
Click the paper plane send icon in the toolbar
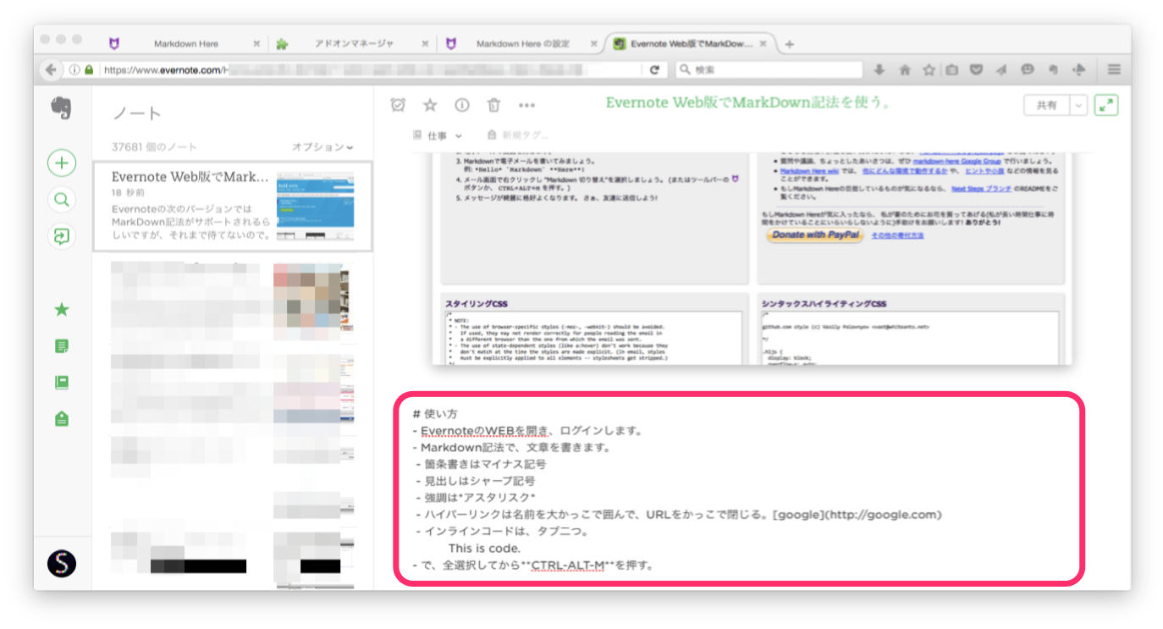(x=1002, y=70)
